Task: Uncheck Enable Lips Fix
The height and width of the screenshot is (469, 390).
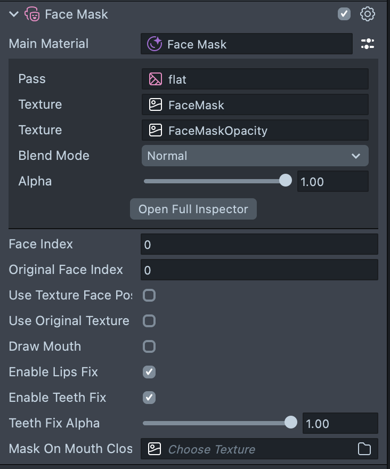Action: [149, 372]
